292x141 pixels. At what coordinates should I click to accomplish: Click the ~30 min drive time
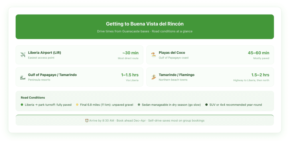[x=130, y=53]
